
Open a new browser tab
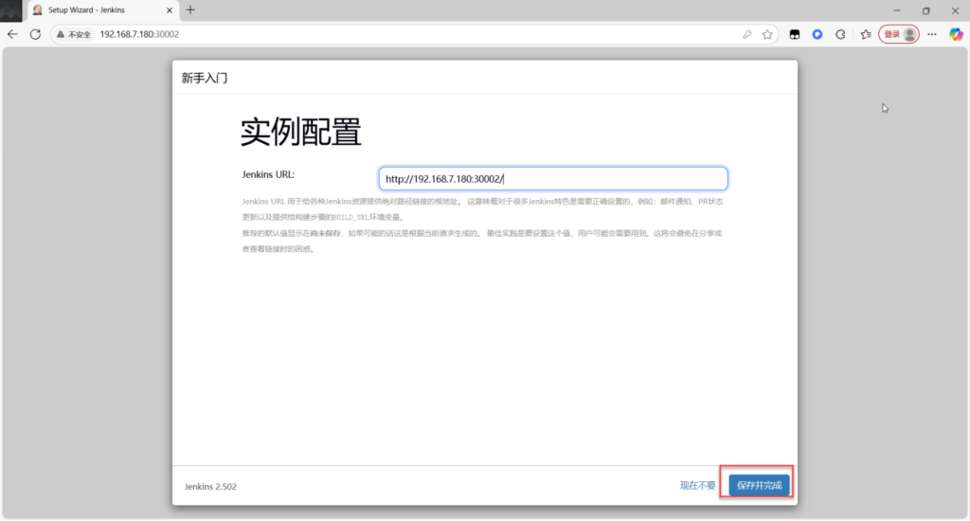[x=190, y=9]
